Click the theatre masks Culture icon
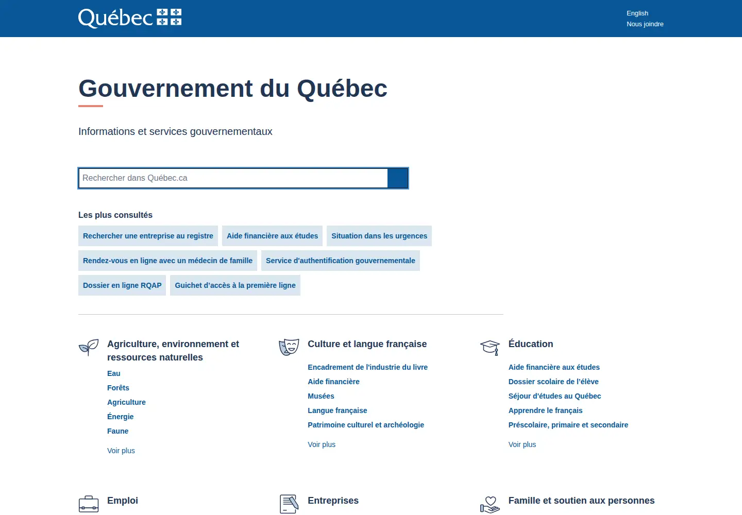Screen dimensions: 742x515 pyautogui.click(x=289, y=347)
